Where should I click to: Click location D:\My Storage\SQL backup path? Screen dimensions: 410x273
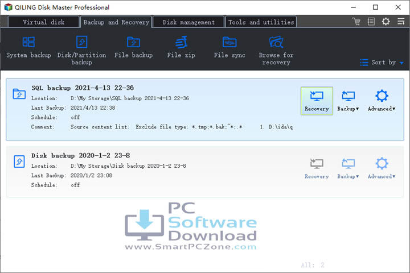pos(130,98)
